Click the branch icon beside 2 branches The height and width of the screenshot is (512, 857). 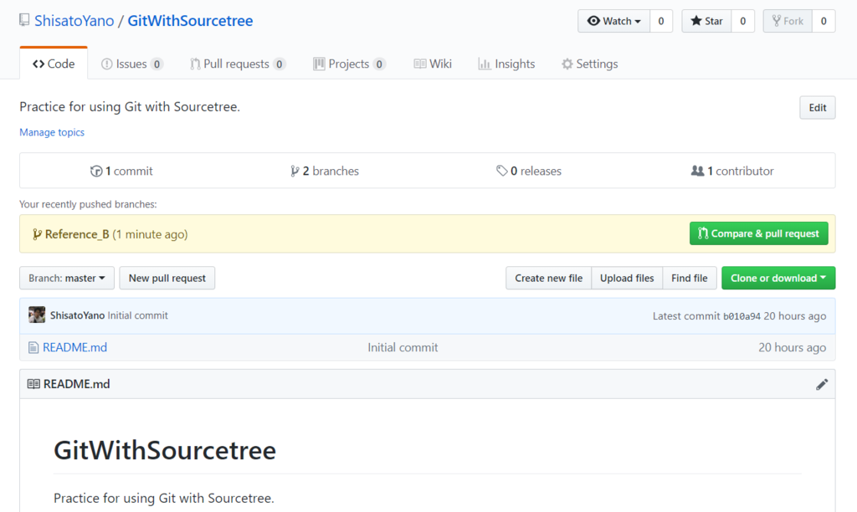coord(295,171)
